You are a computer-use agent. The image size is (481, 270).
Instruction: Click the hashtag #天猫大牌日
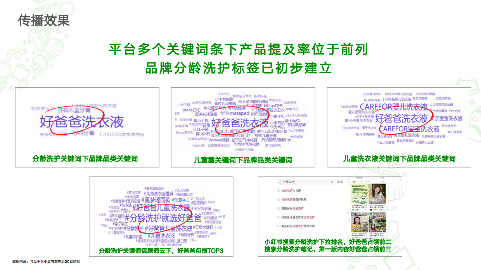click(203, 227)
